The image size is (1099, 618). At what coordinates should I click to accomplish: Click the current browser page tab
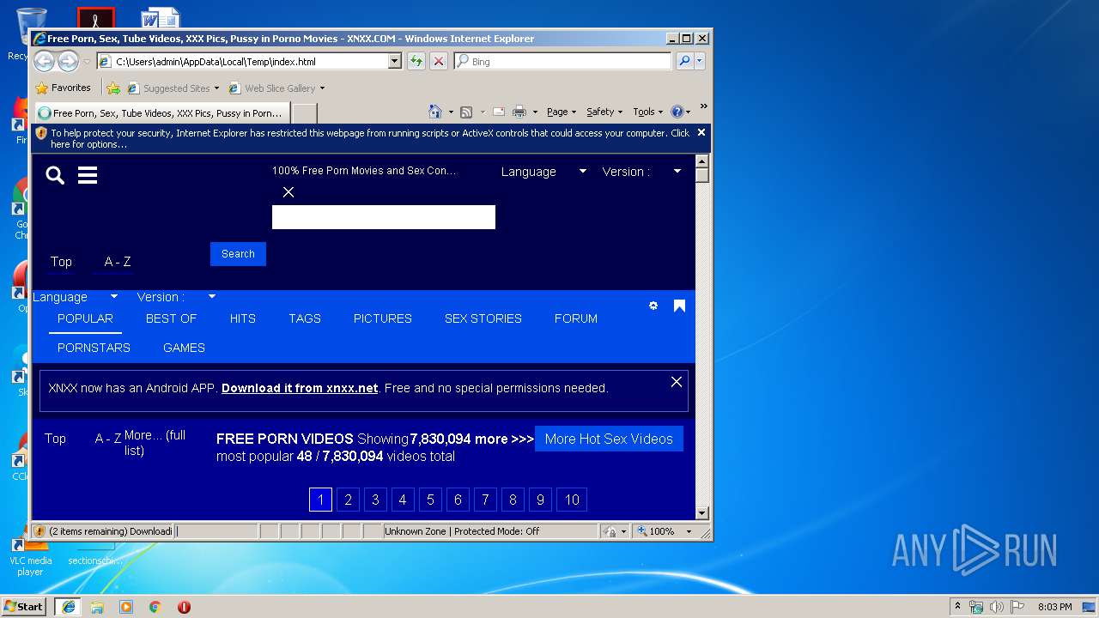tap(161, 112)
